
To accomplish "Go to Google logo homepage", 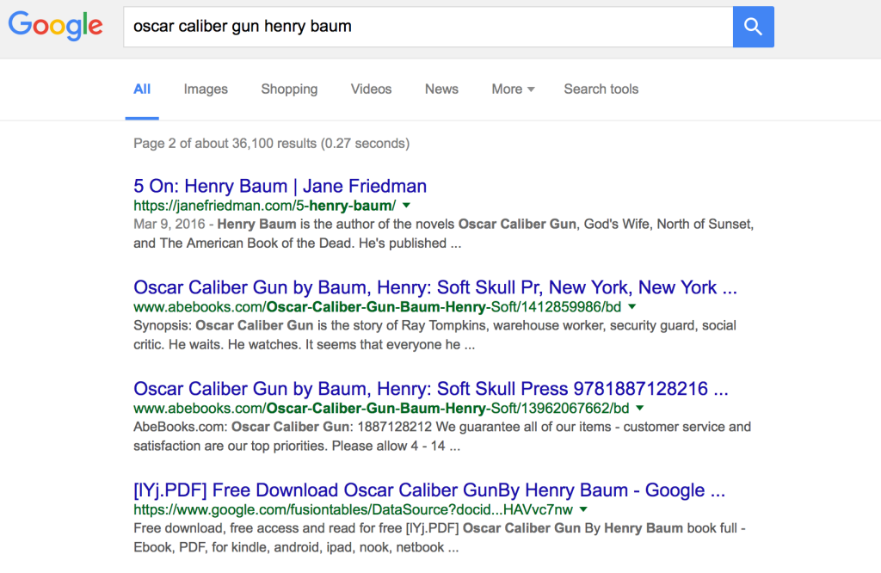I will coord(55,26).
